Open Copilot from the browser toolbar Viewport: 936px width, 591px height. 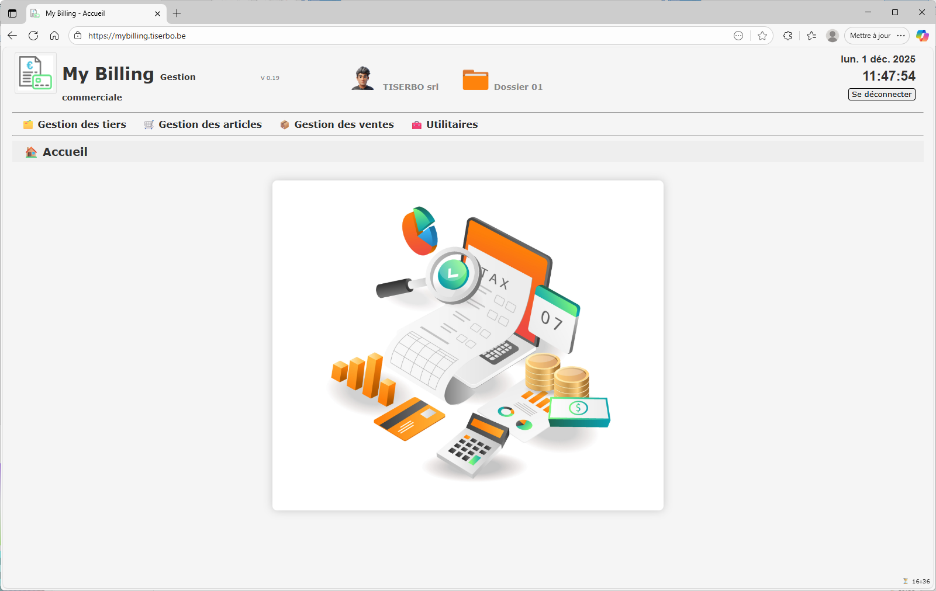[x=923, y=36]
